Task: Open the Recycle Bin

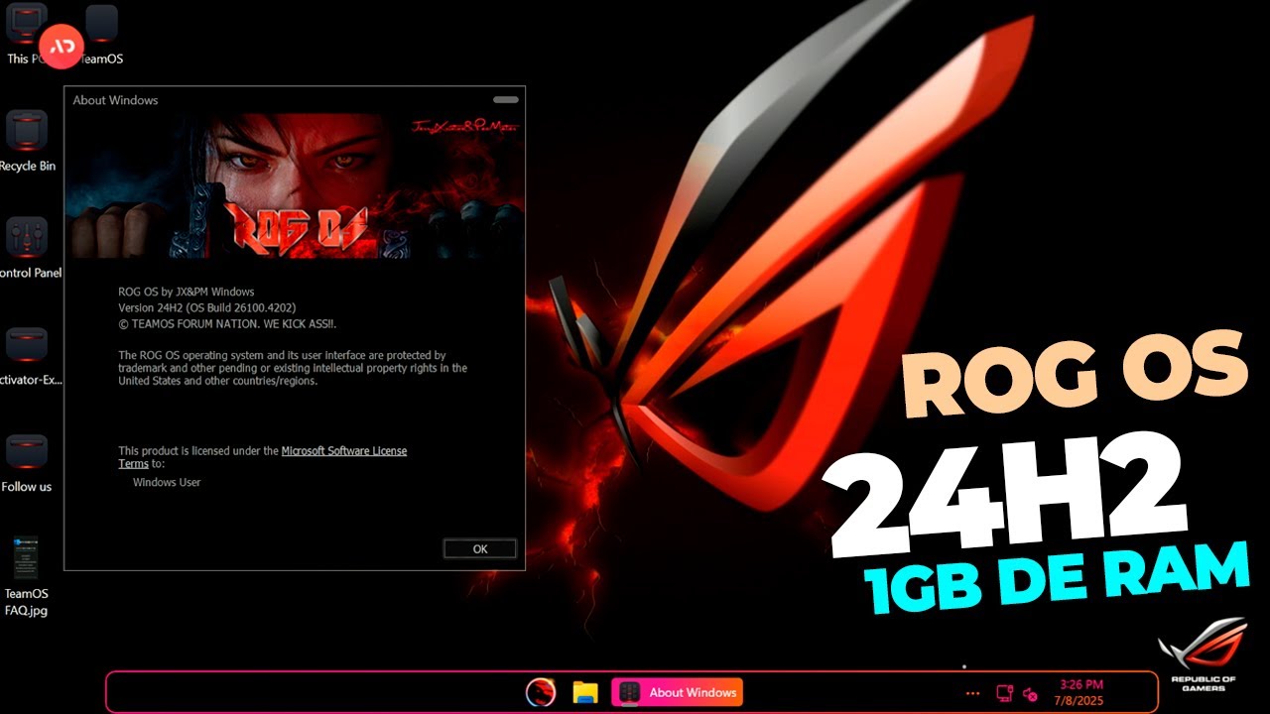Action: click(x=28, y=129)
